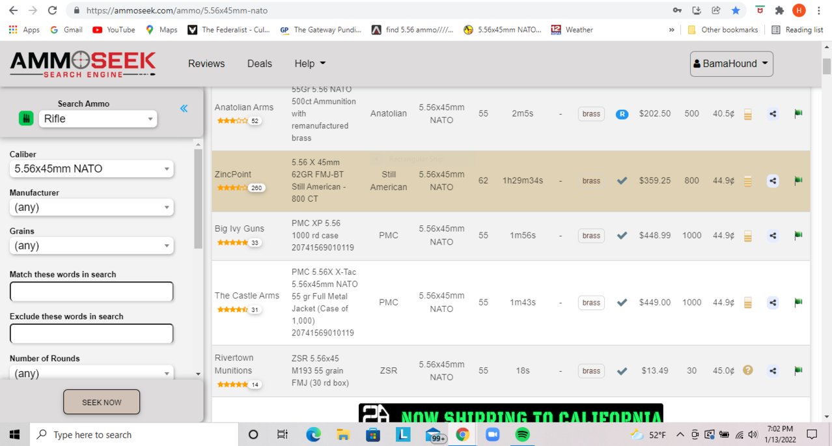Open the Chrome three-dot menu
The image size is (832, 446).
click(818, 10)
